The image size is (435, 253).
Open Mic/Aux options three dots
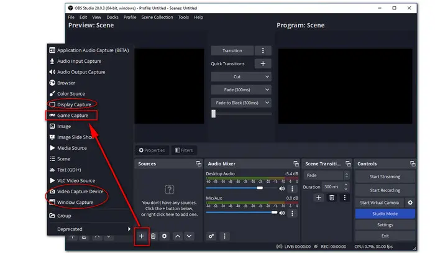pos(292,213)
